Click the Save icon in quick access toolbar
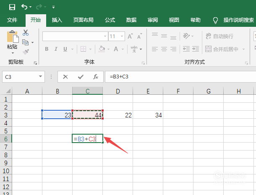This screenshot has width=256, height=195. (12, 7)
